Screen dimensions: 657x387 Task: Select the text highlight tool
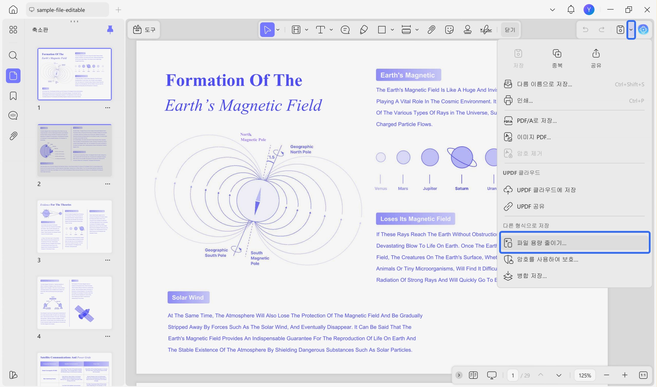[296, 30]
